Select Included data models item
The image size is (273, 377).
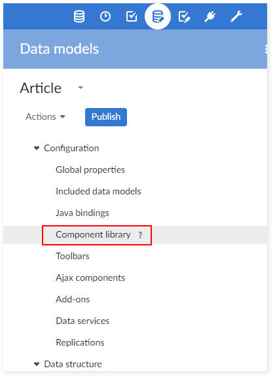pos(98,191)
